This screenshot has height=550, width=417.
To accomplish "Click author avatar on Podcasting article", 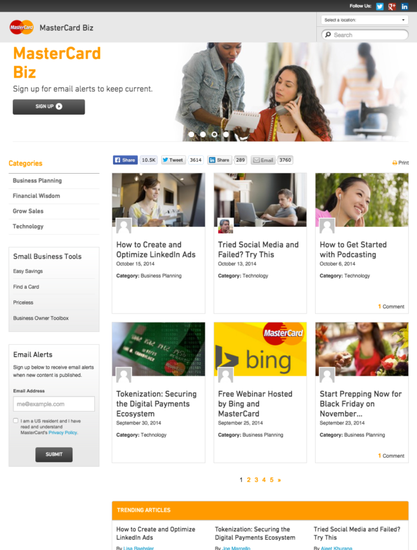I will click(327, 226).
